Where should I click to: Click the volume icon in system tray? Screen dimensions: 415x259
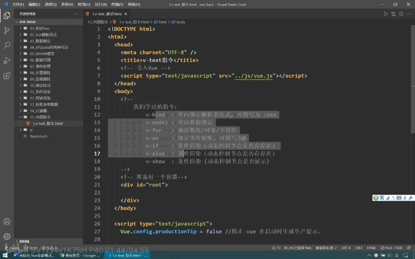click(x=390, y=255)
